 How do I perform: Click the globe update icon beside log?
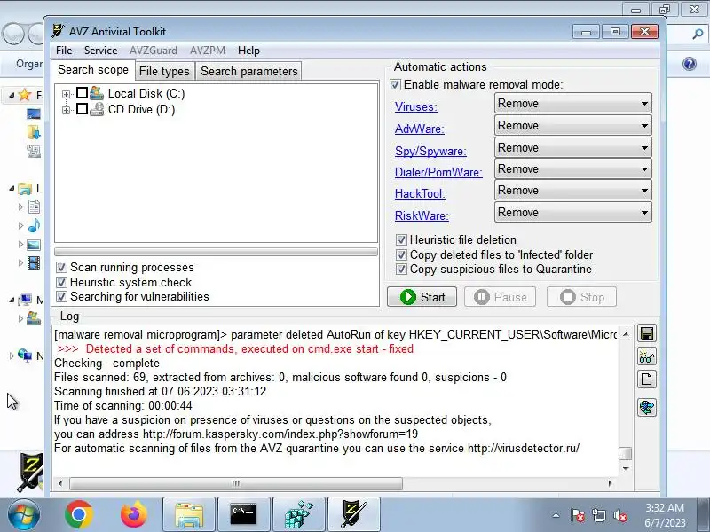[647, 407]
